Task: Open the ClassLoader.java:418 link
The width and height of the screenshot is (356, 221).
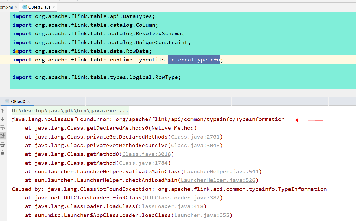Action: click(x=171, y=206)
